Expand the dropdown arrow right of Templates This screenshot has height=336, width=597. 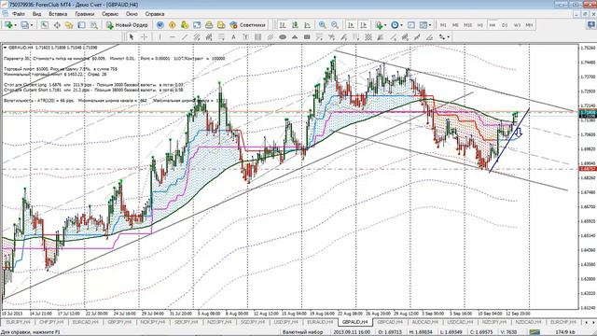click(x=430, y=25)
